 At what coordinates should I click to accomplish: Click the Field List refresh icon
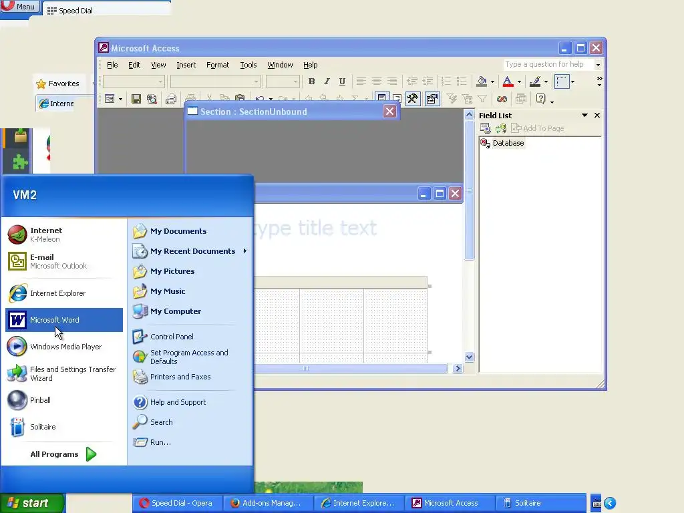(x=501, y=128)
